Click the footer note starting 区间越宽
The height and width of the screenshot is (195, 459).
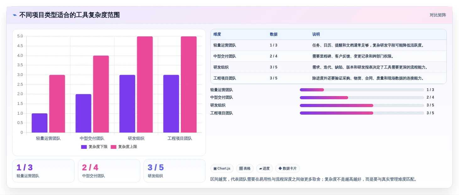click(314, 179)
